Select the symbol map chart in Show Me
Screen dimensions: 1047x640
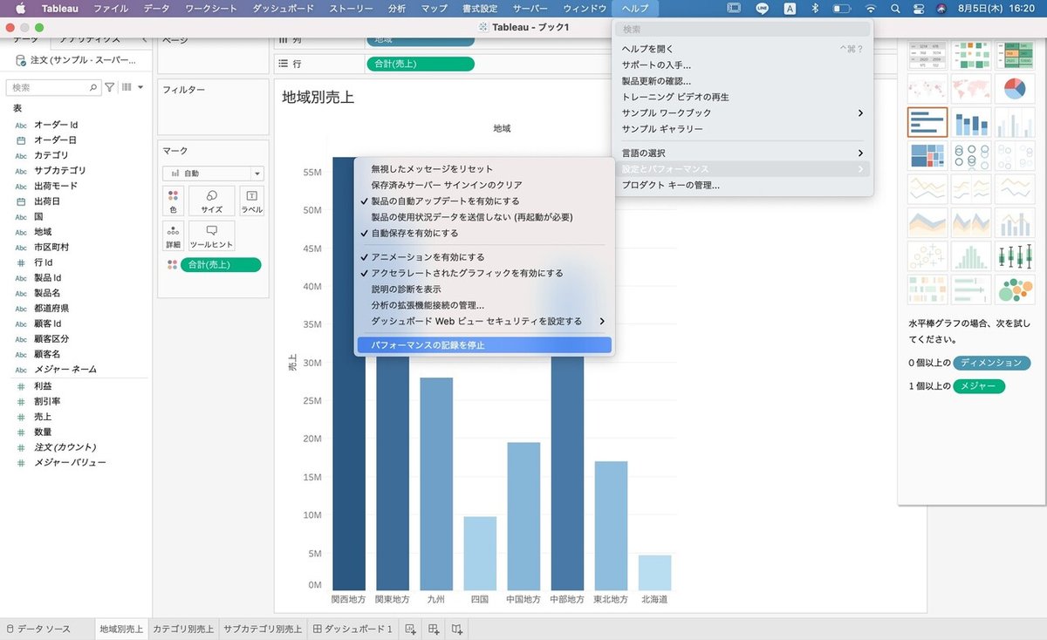pos(927,88)
